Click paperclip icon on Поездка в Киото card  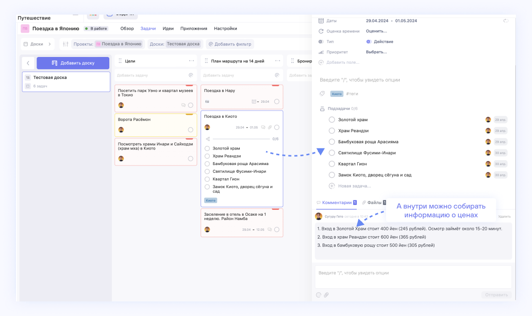point(269,127)
